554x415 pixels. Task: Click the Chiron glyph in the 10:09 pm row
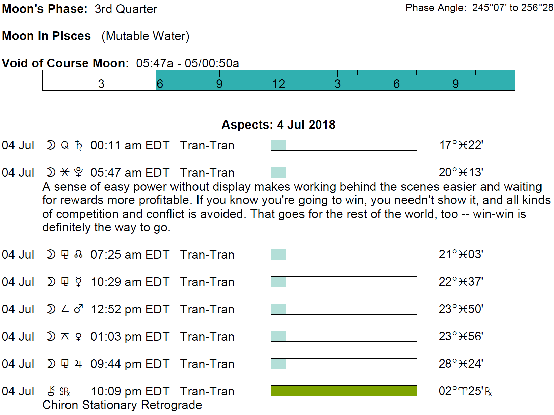(51, 391)
